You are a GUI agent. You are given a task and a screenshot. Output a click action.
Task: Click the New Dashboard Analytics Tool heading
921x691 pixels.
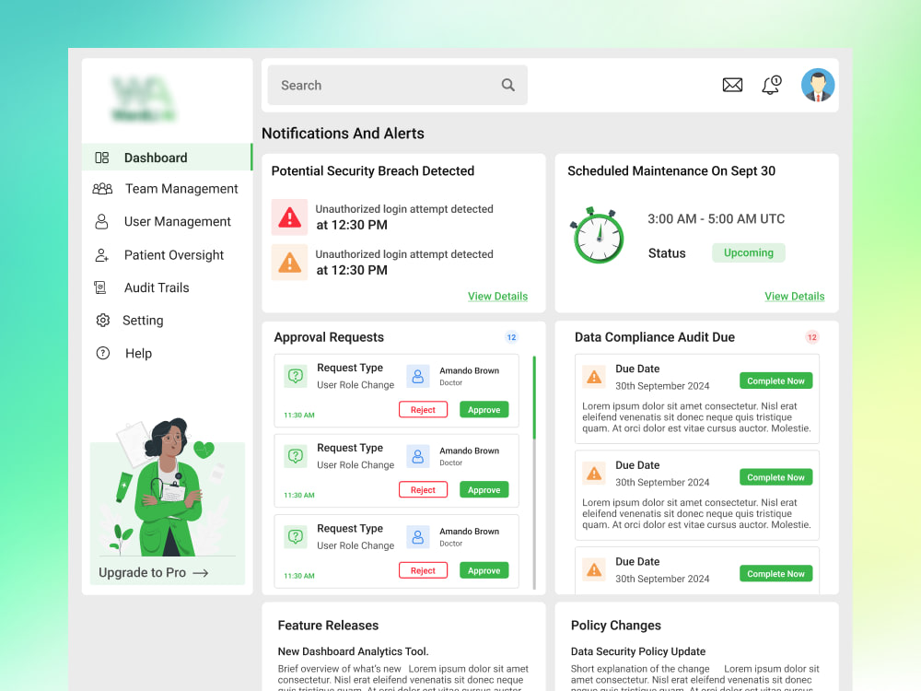[353, 651]
